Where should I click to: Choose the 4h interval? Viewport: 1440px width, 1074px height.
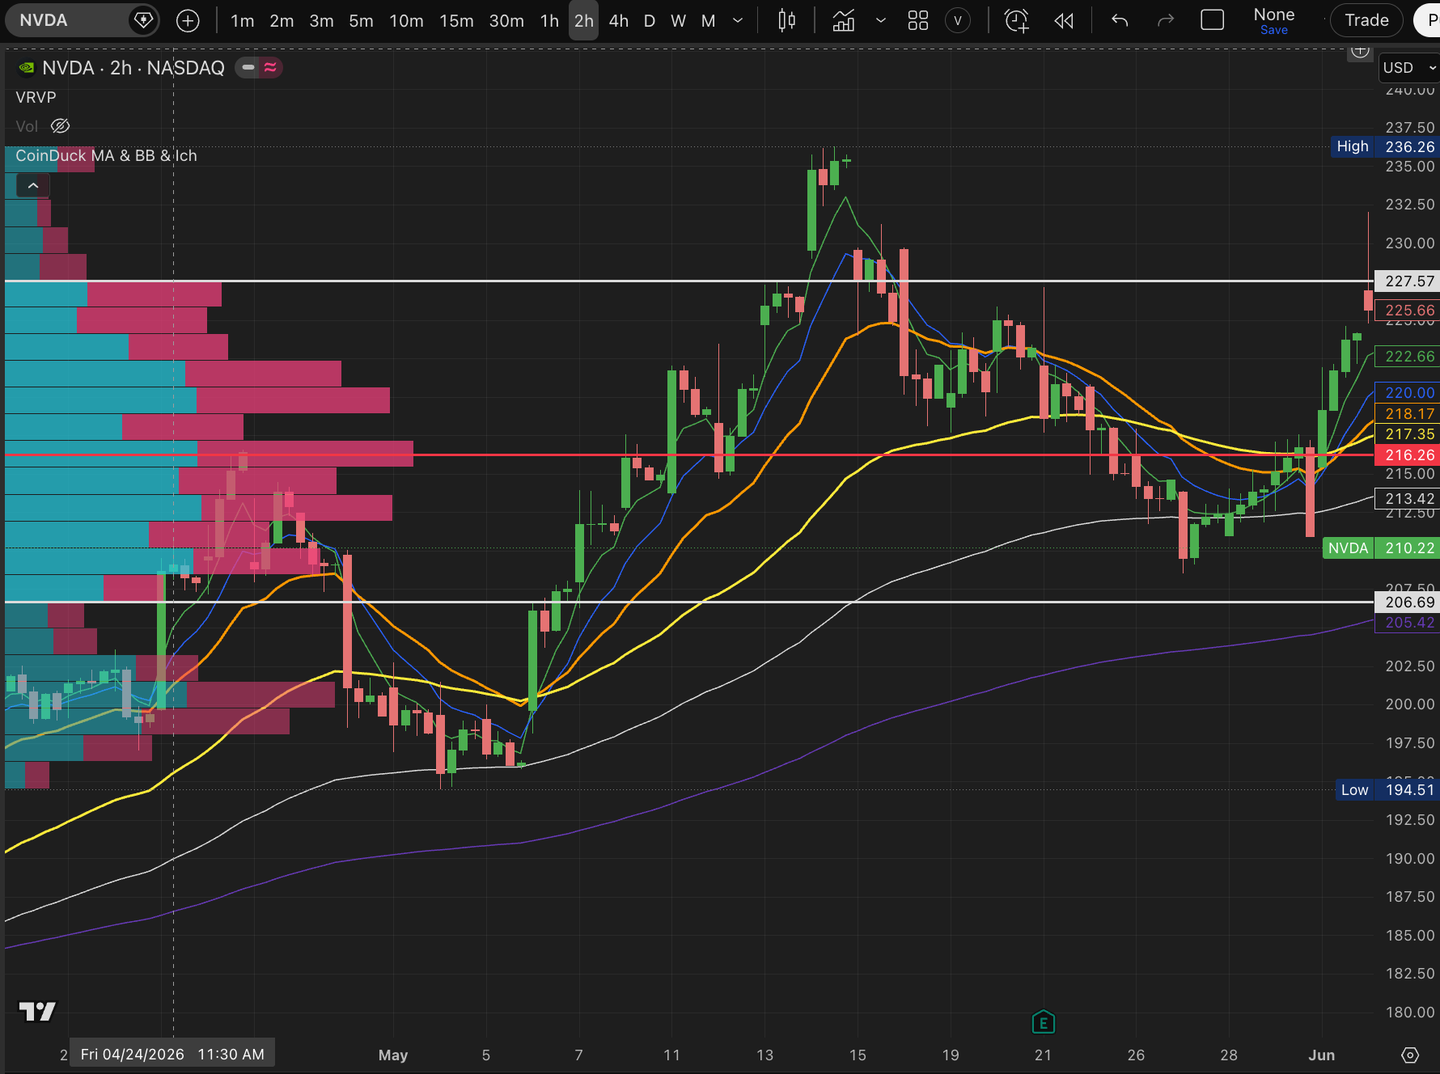click(618, 21)
